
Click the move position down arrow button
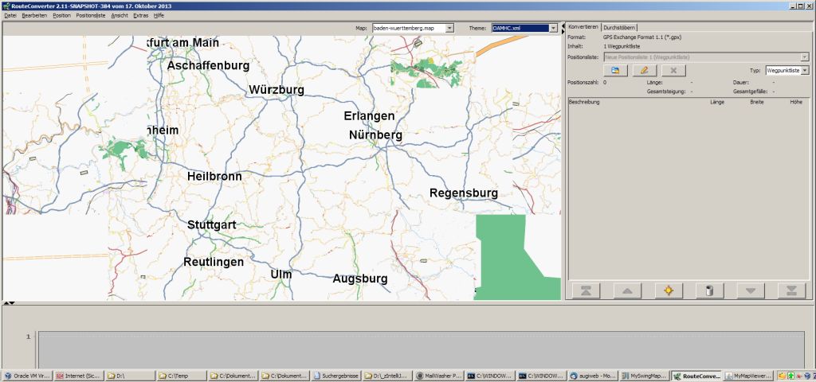pyautogui.click(x=750, y=290)
